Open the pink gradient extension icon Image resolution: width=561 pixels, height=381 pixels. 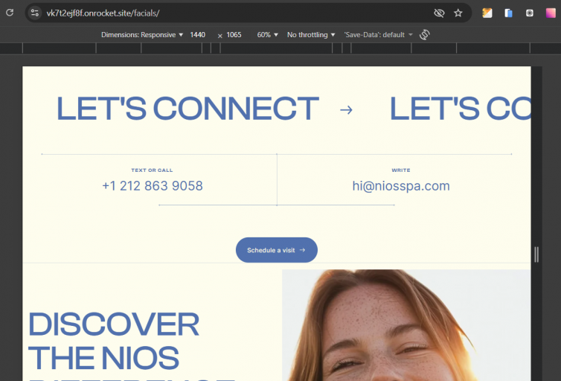[x=551, y=13]
